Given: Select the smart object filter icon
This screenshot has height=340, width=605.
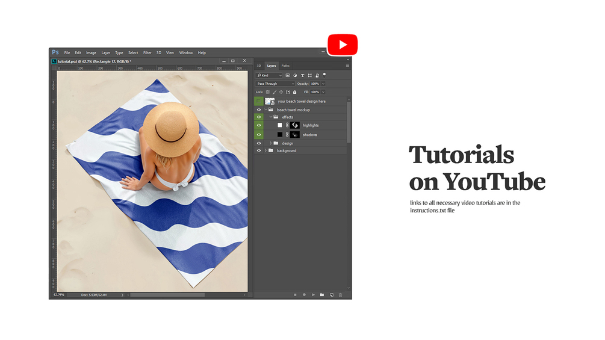Looking at the screenshot, I should [x=317, y=76].
